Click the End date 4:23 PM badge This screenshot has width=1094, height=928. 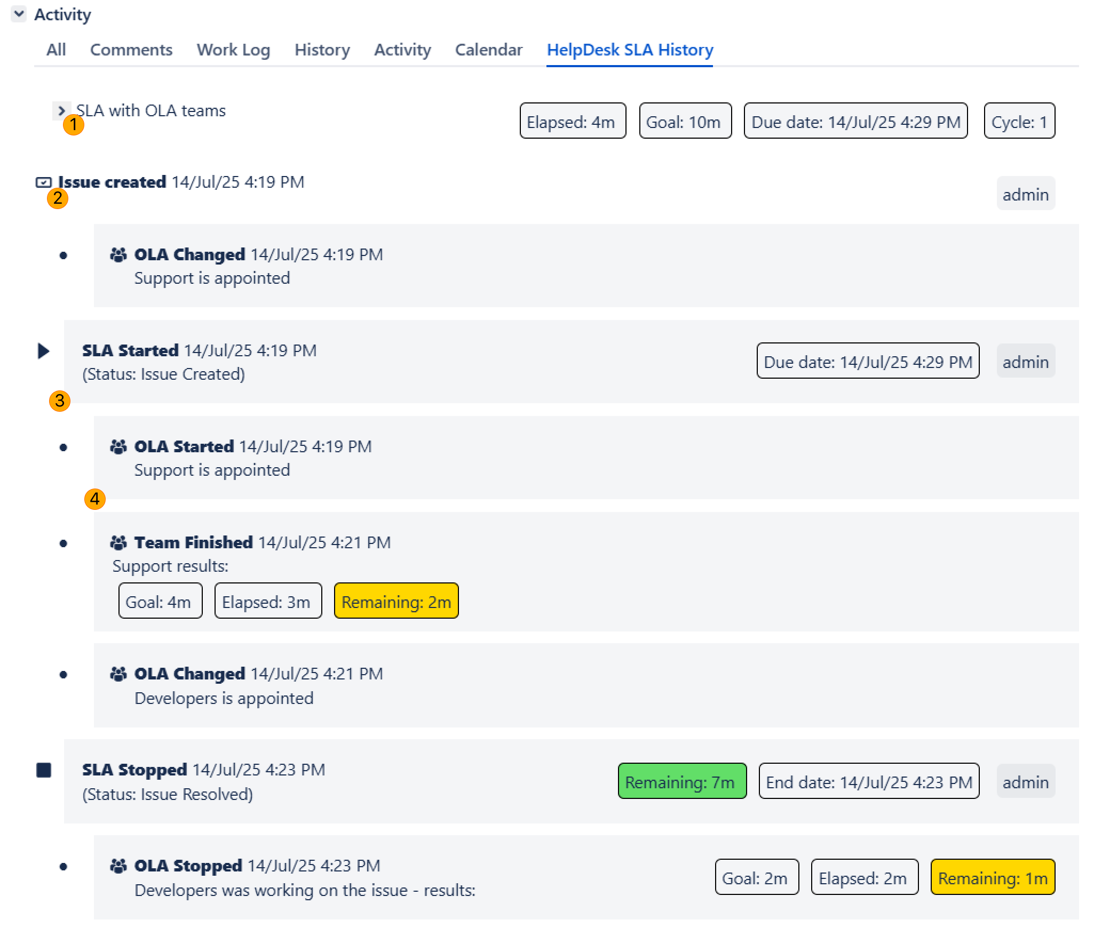coord(868,781)
